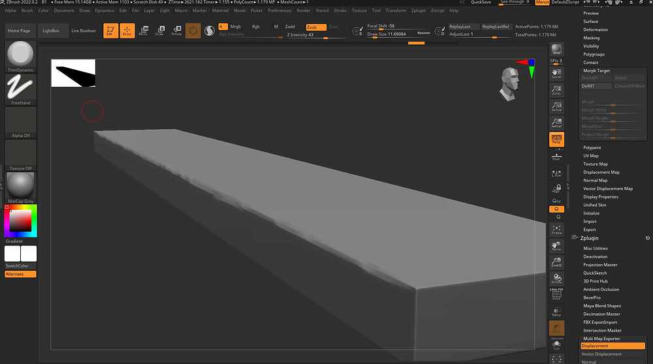Toggle Dynamic draw size option
This screenshot has height=364, width=653.
point(424,33)
